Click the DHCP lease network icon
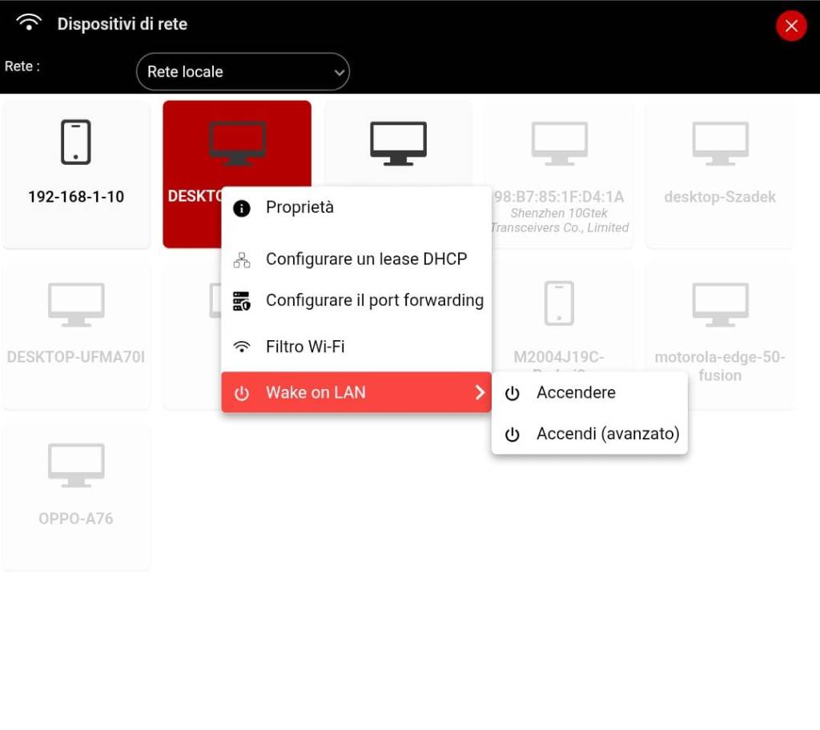820x730 pixels. [x=241, y=260]
